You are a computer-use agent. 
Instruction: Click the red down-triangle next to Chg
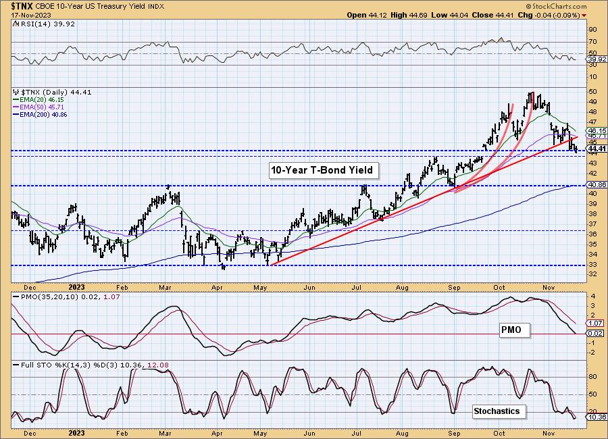click(x=584, y=16)
